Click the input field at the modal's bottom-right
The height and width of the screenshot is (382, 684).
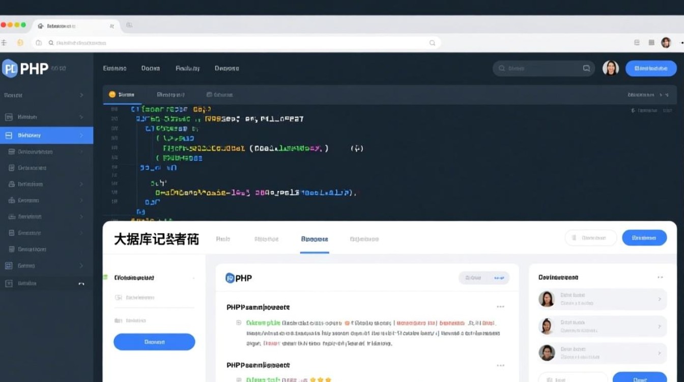[x=573, y=379]
